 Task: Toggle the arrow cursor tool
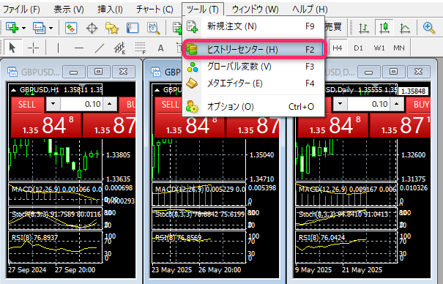(x=12, y=48)
